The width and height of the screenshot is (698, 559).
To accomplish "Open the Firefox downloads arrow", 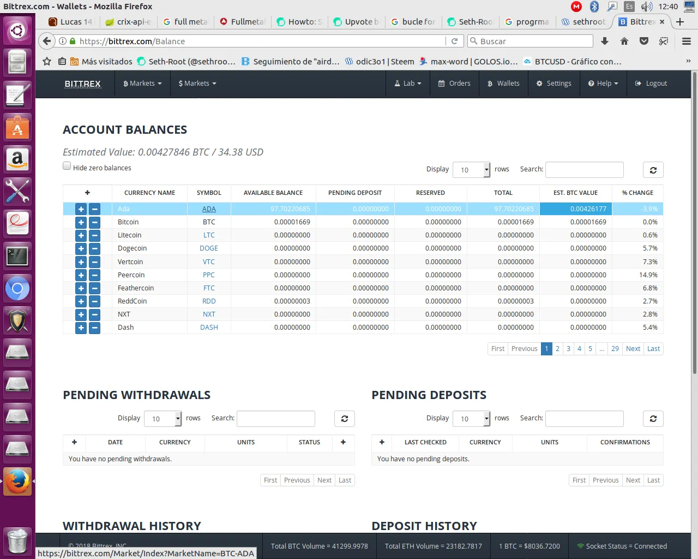I will pyautogui.click(x=605, y=41).
